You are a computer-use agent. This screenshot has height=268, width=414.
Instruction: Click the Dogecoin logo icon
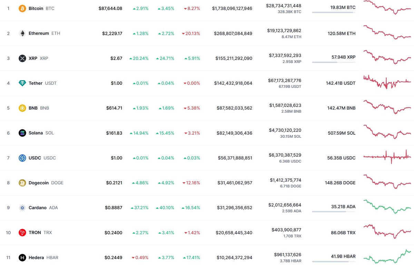tap(22, 183)
